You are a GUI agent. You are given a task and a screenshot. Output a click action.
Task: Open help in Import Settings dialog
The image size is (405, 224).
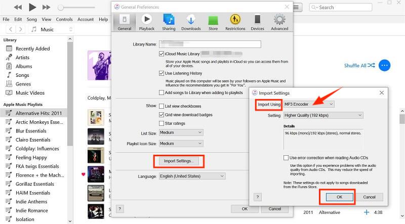coord(258,197)
